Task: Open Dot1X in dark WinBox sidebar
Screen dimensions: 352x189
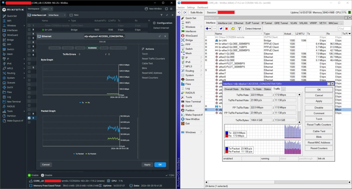Action: click(10, 87)
